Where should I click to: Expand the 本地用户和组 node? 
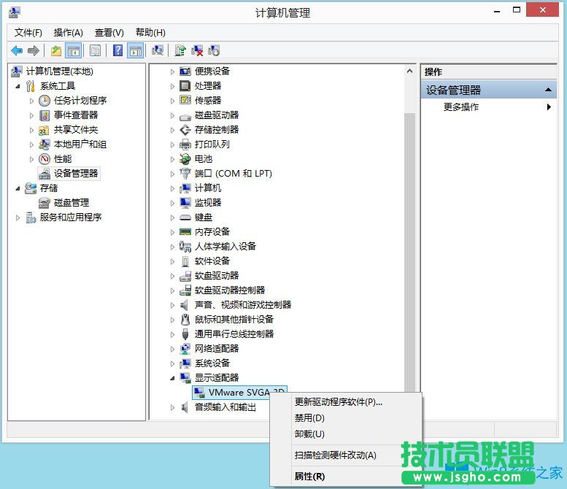point(31,145)
